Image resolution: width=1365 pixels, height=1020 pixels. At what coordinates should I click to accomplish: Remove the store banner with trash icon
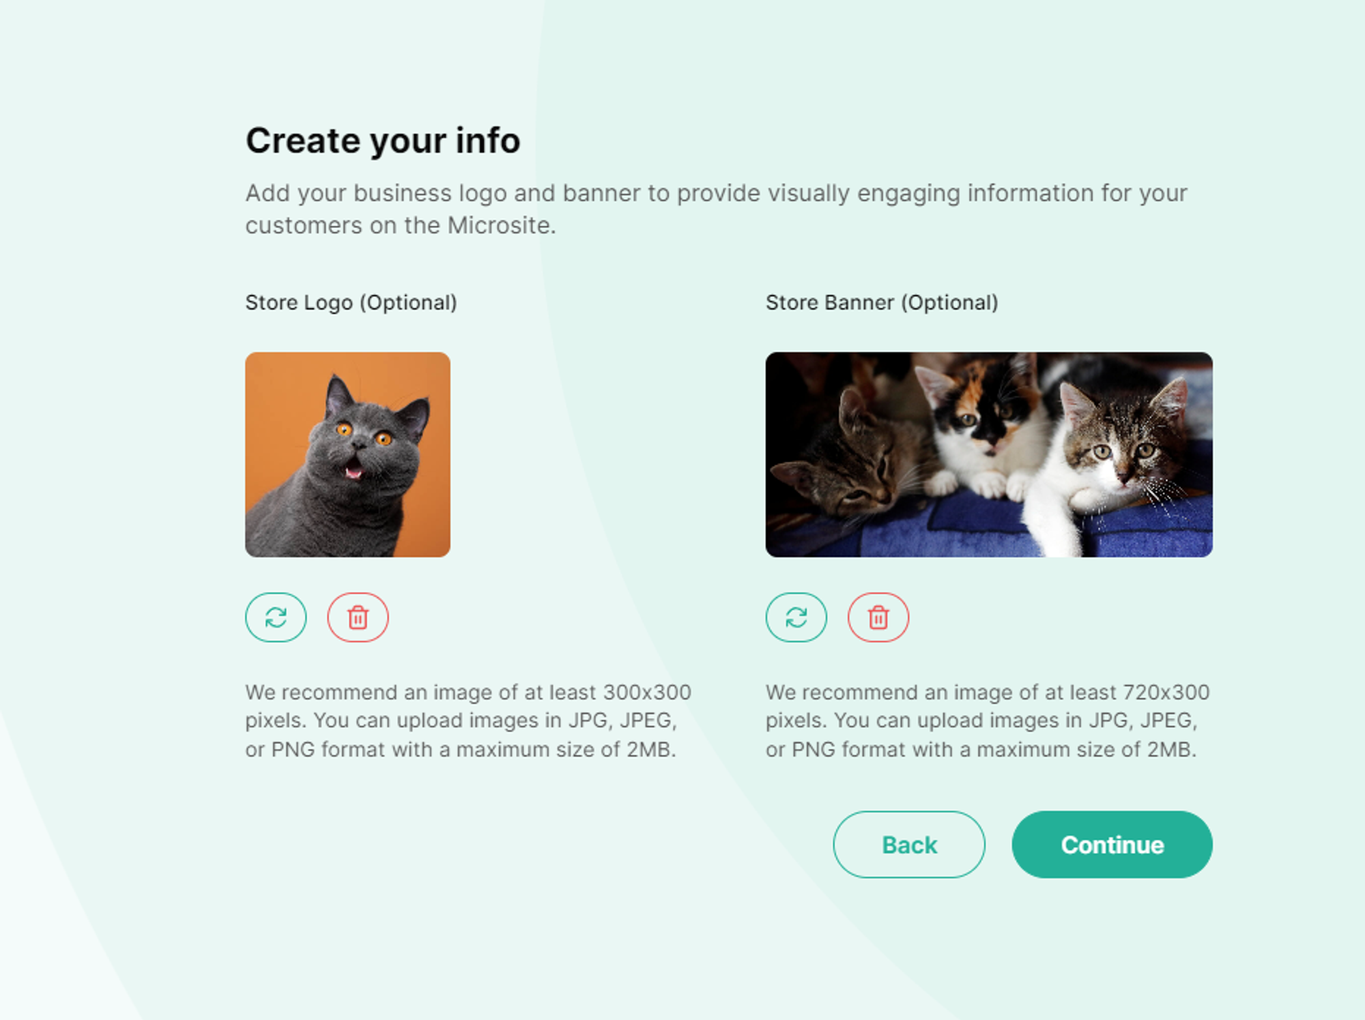878,617
